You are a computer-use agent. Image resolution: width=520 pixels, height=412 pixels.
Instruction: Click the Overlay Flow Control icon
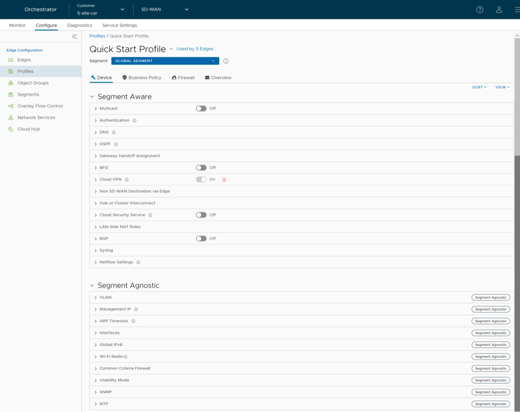11,106
